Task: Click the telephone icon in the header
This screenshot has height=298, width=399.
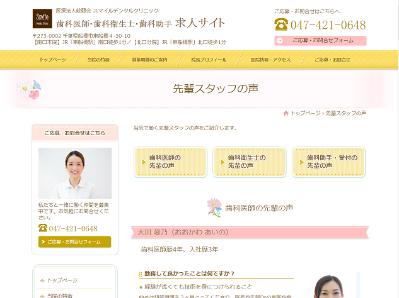Action: pyautogui.click(x=280, y=25)
